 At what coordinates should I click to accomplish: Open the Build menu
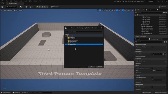[26, 1]
